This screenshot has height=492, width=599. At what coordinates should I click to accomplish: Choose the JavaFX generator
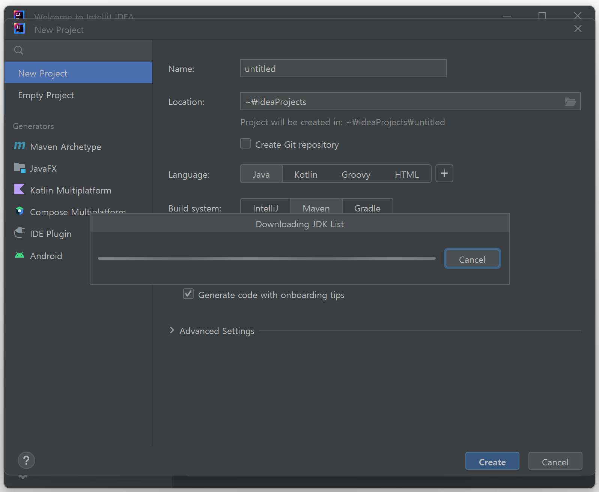(x=78, y=168)
